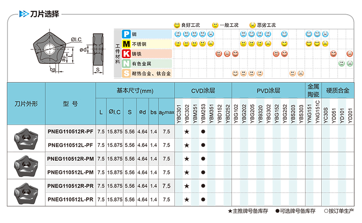
Task: Click model number PNEG110512R-PF
Action: (x=71, y=132)
